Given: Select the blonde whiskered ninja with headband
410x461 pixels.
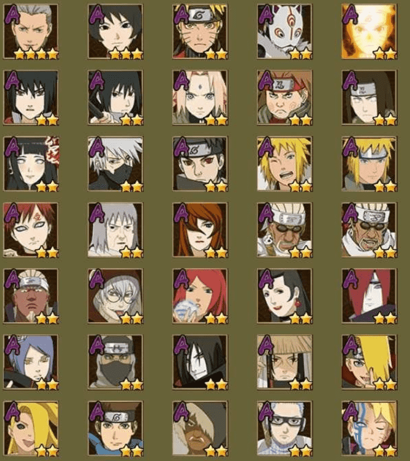Looking at the screenshot, I should click(200, 32).
